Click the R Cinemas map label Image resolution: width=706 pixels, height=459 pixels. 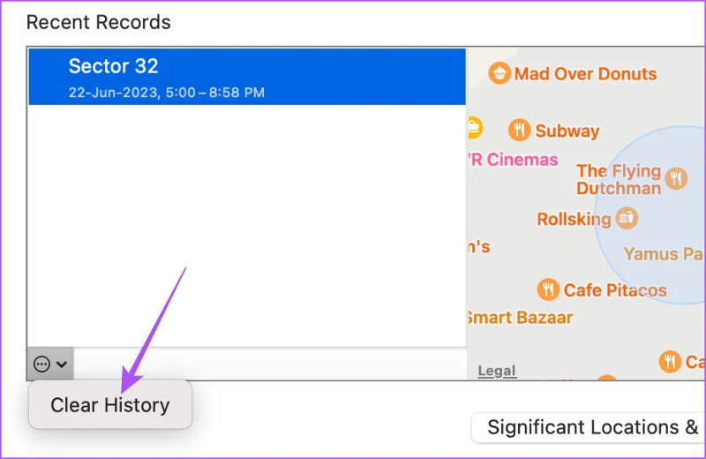[513, 160]
